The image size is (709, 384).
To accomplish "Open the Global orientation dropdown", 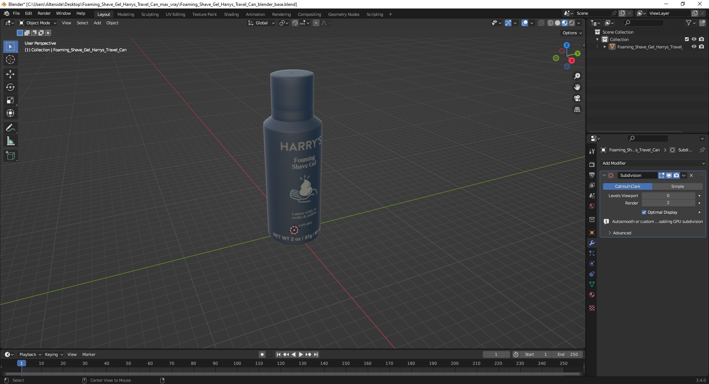I will (x=261, y=23).
